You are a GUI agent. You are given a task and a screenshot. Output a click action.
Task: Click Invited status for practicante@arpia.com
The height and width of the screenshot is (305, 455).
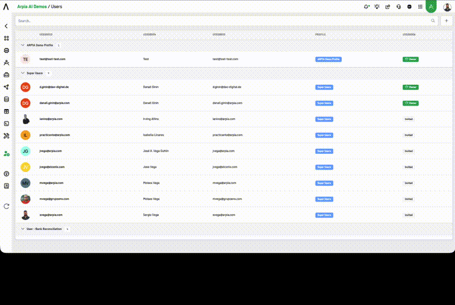[408, 135]
